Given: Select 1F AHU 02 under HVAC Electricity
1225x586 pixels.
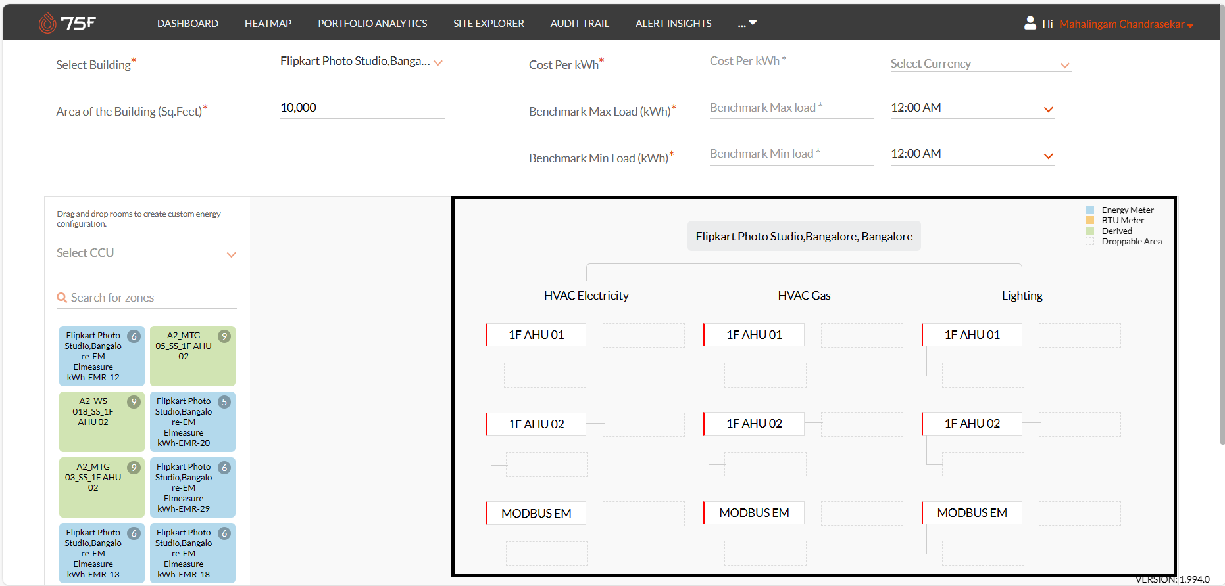Looking at the screenshot, I should (536, 424).
